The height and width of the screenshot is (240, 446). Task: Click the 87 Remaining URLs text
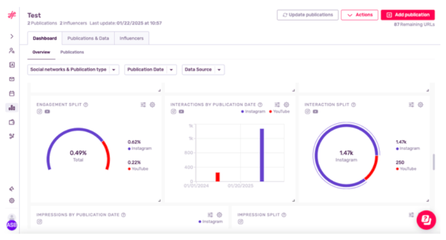pos(414,25)
